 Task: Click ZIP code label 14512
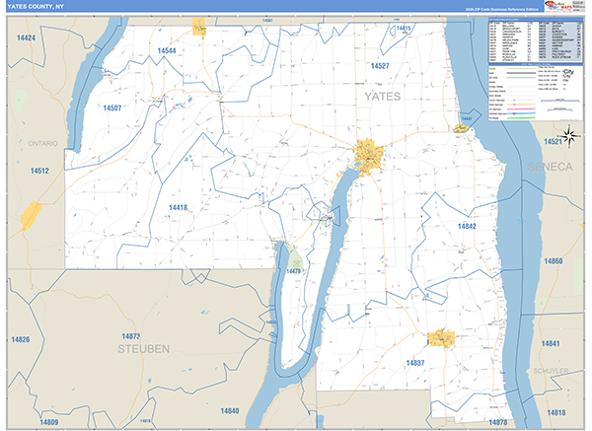[x=39, y=171]
